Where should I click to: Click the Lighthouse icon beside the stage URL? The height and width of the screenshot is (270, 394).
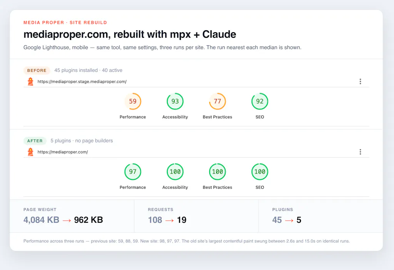pos(30,81)
